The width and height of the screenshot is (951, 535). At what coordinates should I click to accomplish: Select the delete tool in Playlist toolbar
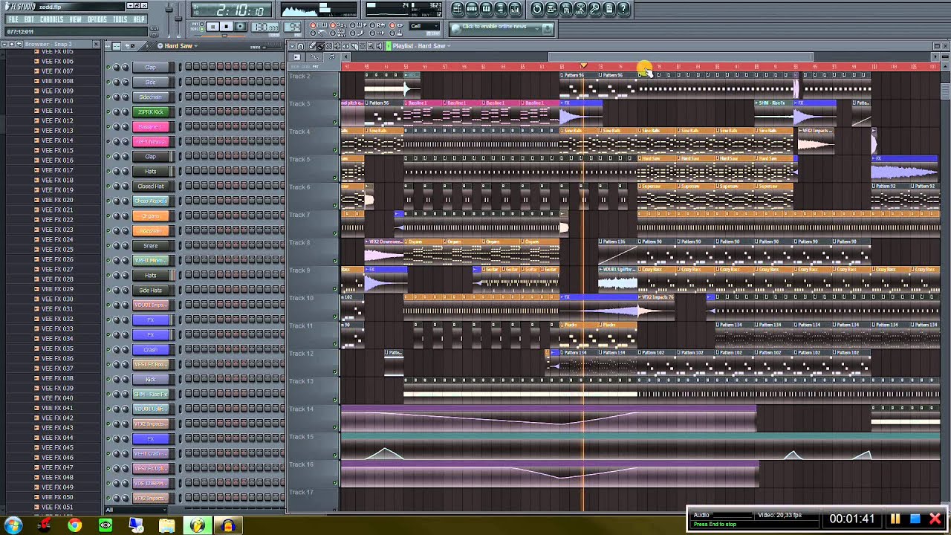tap(329, 46)
